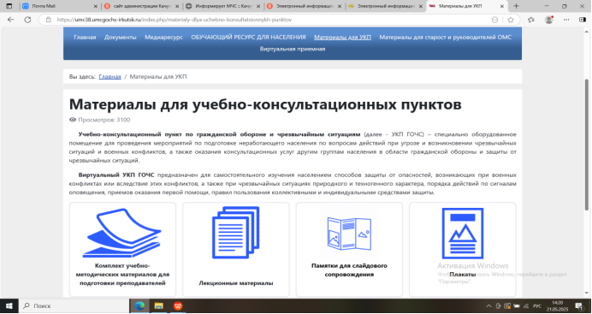Click the taskbar search box Поиск
The image size is (592, 314).
(x=74, y=305)
